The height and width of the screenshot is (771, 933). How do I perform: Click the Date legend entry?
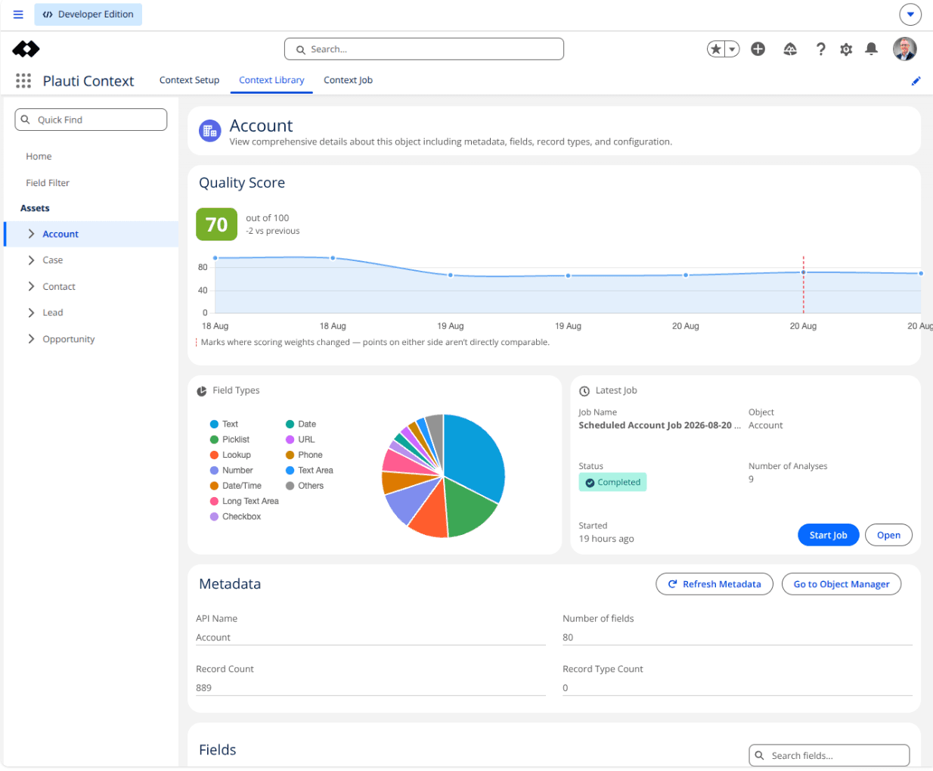click(x=301, y=424)
